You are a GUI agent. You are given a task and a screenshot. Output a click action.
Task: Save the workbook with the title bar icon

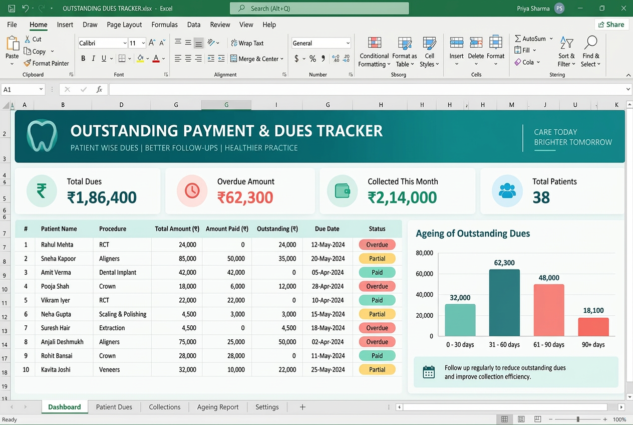pyautogui.click(x=12, y=9)
